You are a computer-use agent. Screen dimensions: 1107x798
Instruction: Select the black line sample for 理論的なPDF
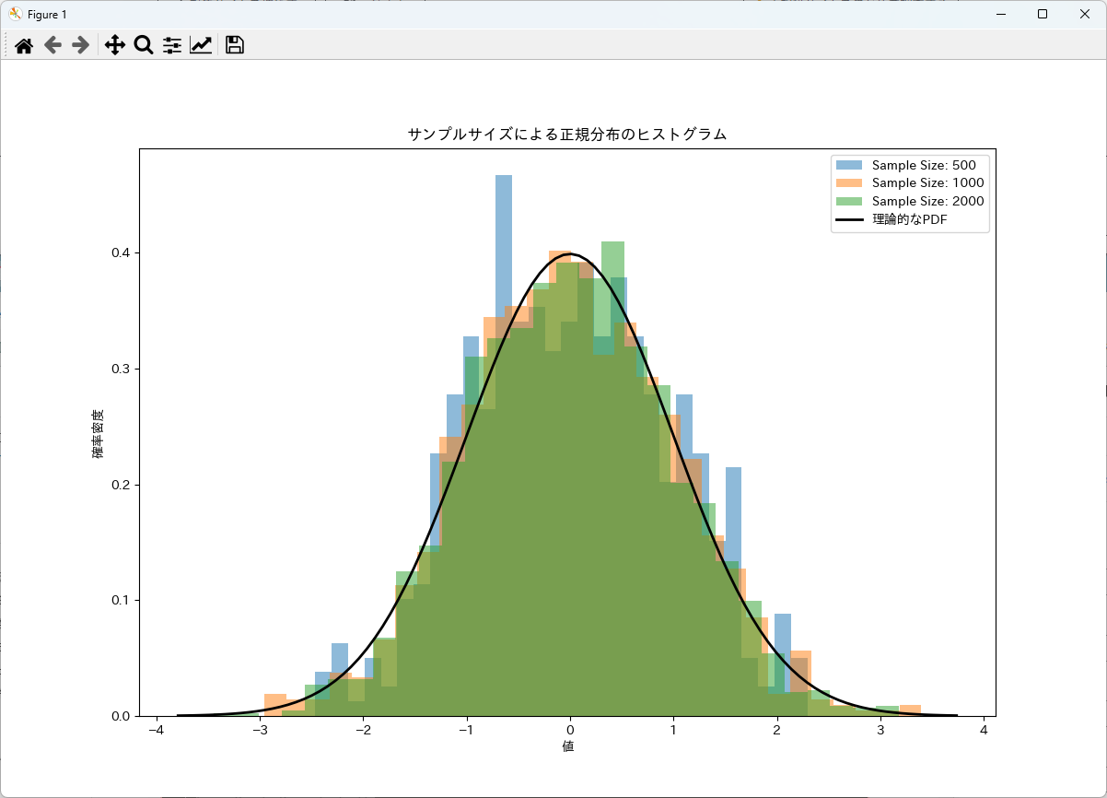850,219
